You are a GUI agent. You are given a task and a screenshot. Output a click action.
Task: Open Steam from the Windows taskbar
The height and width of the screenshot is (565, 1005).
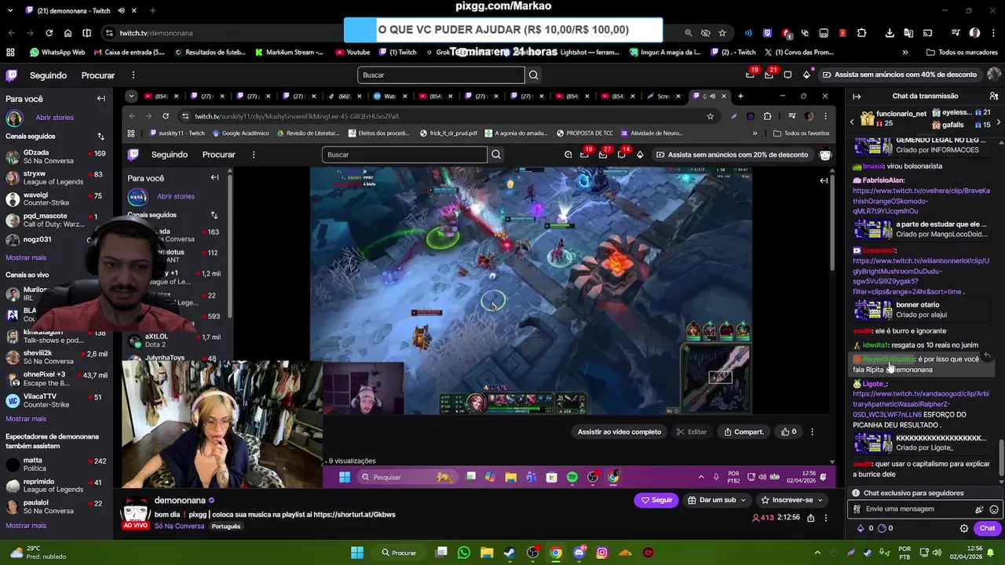coord(510,552)
